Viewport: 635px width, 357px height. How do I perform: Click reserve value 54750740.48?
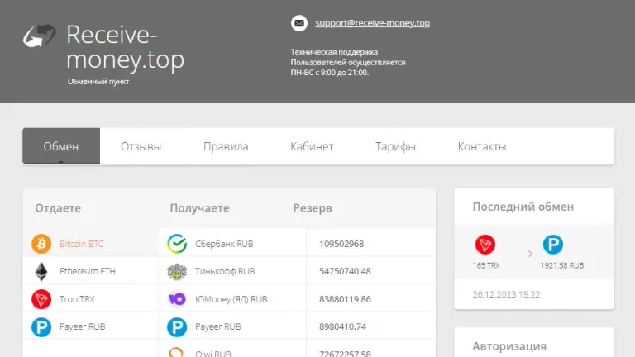coord(345,271)
